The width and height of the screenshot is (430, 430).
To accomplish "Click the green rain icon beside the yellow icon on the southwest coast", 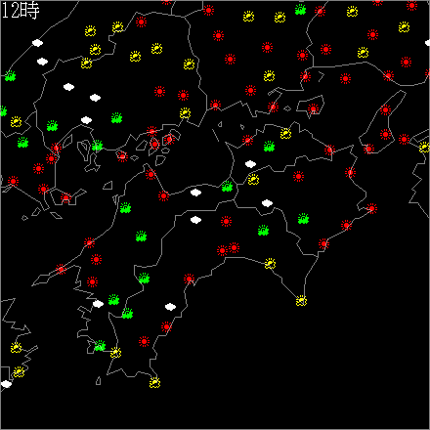I will (100, 346).
